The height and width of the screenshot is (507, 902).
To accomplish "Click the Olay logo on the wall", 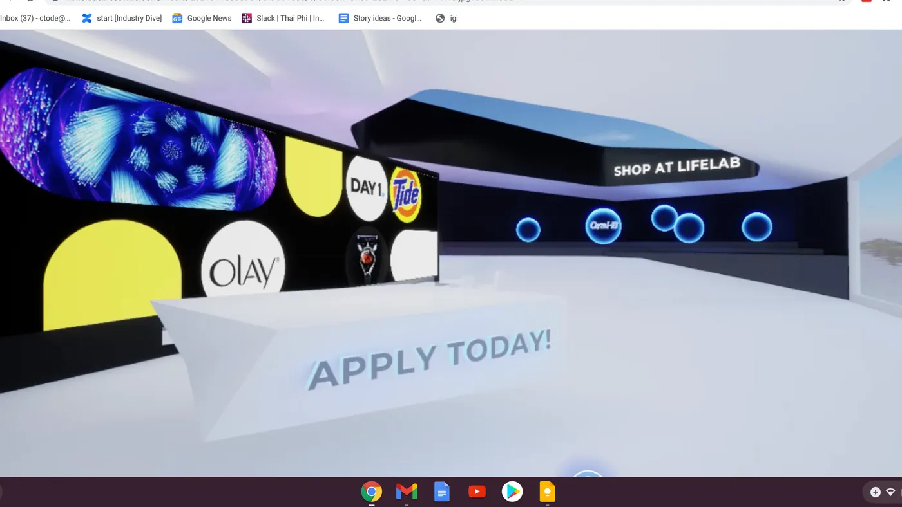I will point(243,261).
